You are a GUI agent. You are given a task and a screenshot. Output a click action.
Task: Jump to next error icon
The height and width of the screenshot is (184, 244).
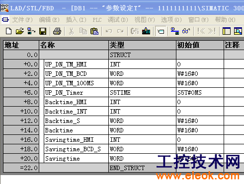[212, 31]
